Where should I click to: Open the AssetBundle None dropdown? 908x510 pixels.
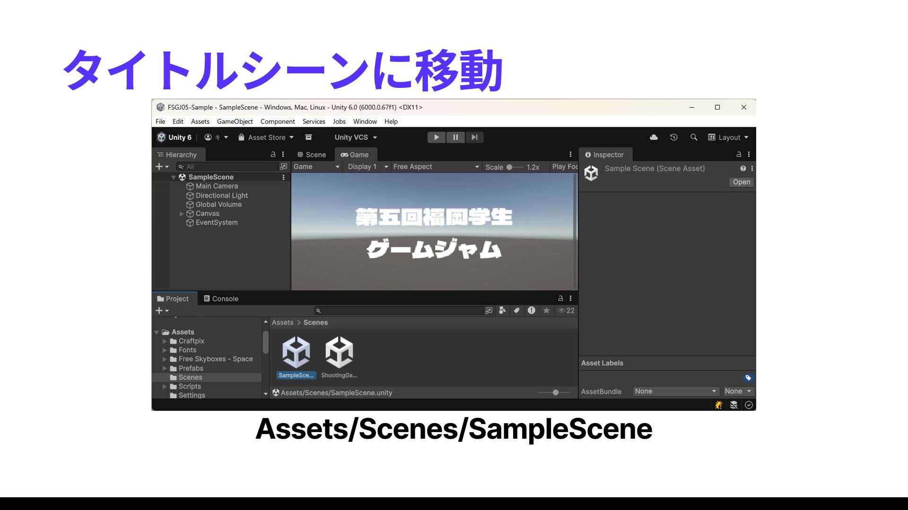[x=675, y=391]
